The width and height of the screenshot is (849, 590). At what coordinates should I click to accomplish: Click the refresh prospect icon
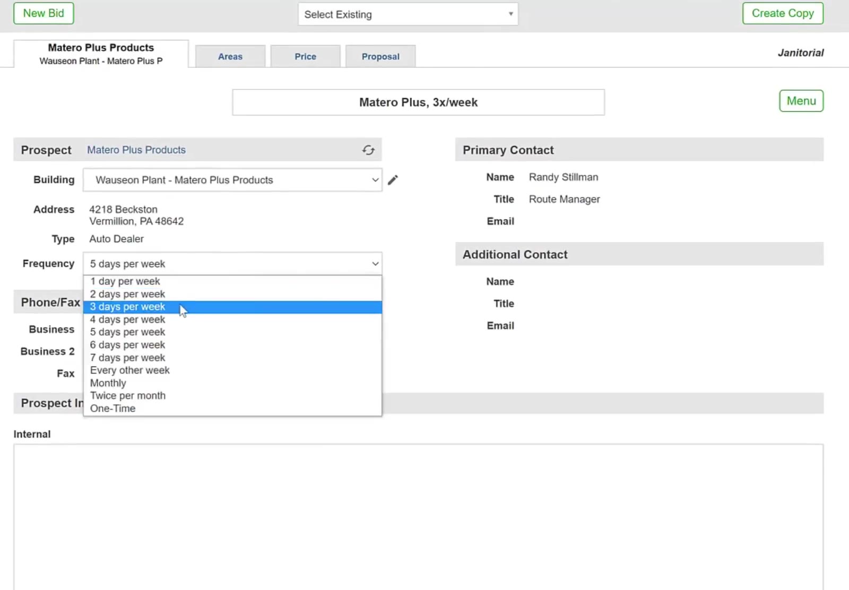click(368, 150)
